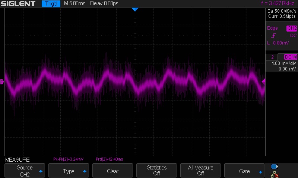298x178 pixels.
Task: Open the Gate submenu
Action: (x=244, y=171)
